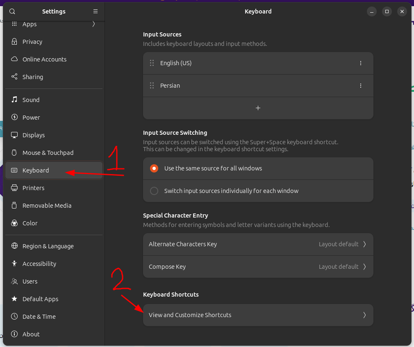Select 'Switch input sources individually for each window'
The width and height of the screenshot is (414, 347).
click(x=154, y=191)
